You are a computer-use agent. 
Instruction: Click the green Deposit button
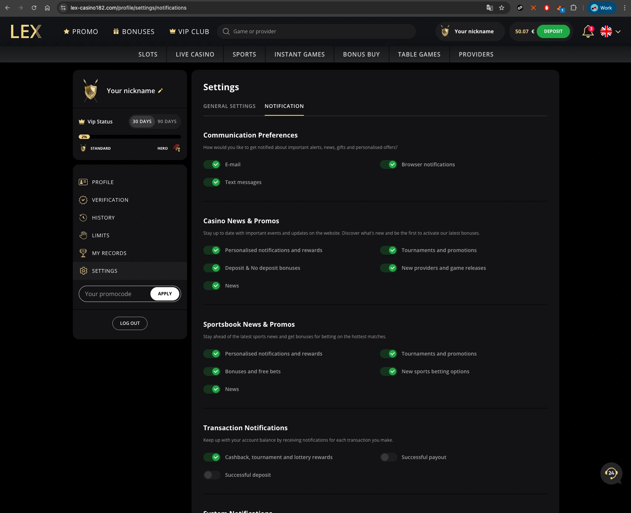point(553,31)
